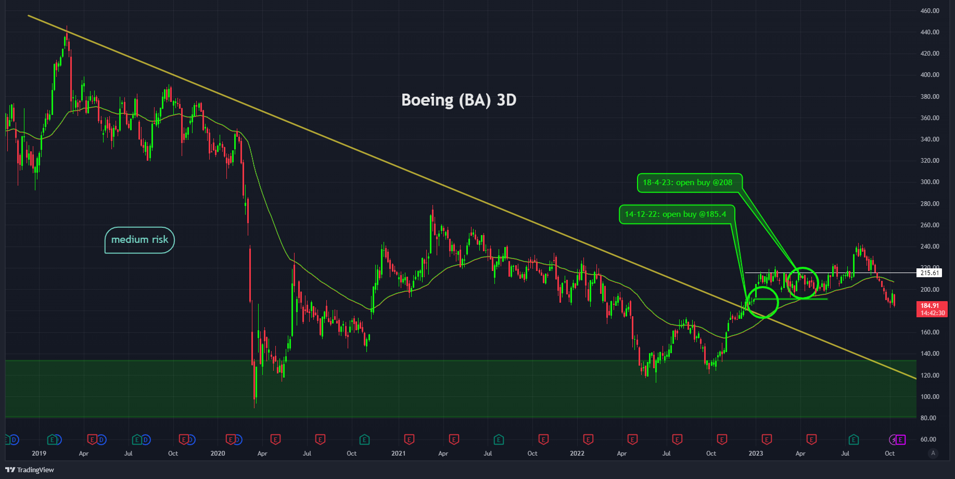Viewport: 955px width, 479px height.
Task: Click the 2023 label on the time axis
Action: [x=756, y=454]
